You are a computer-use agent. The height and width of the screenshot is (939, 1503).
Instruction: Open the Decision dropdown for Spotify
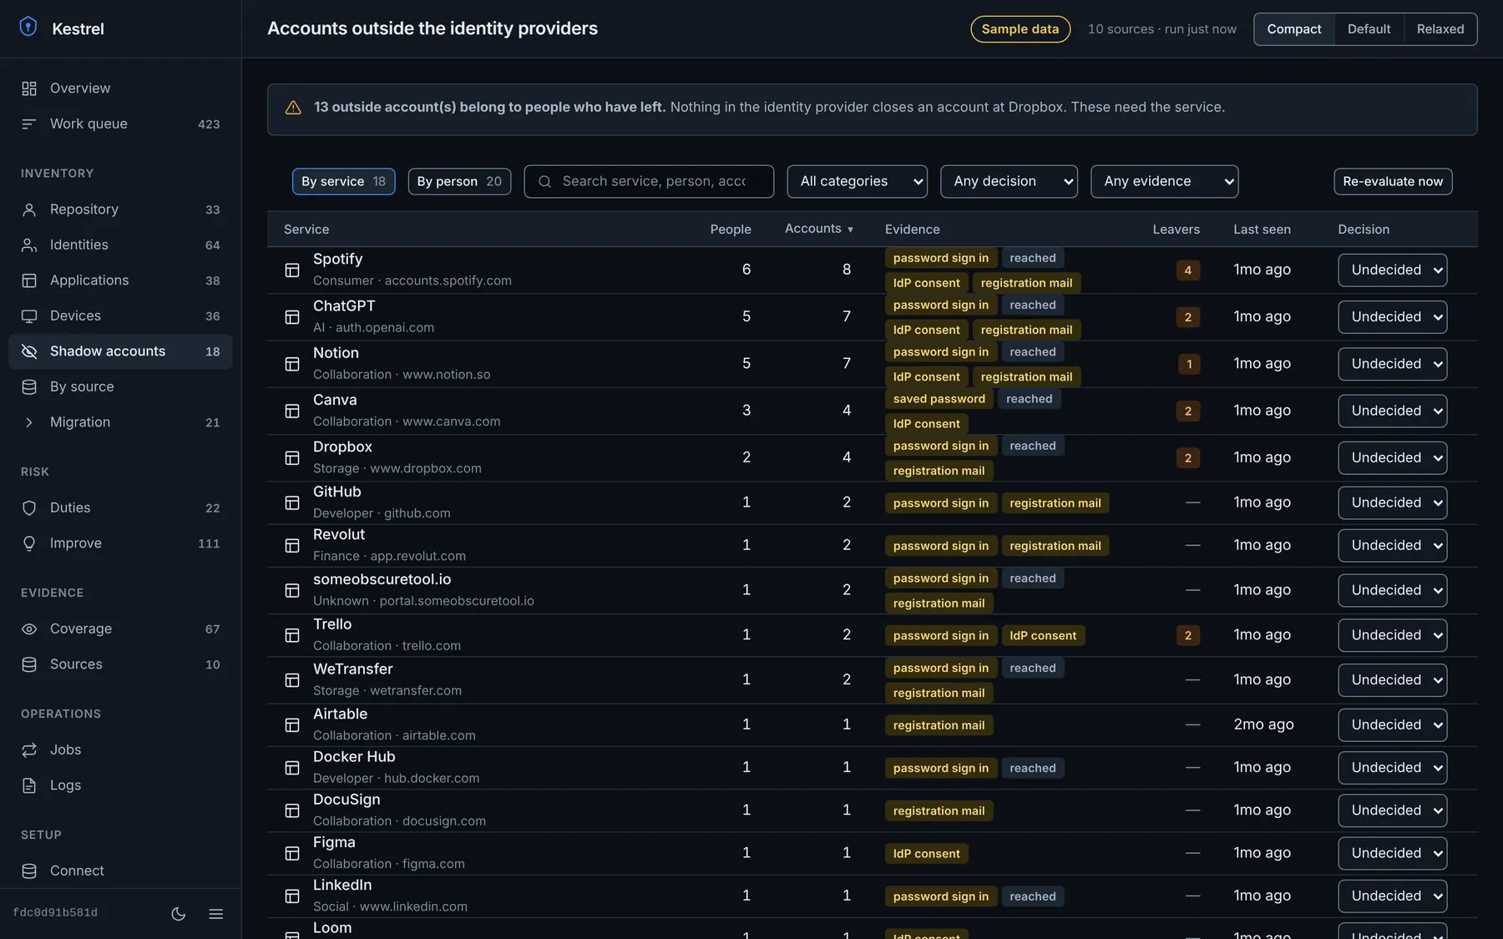(1392, 270)
